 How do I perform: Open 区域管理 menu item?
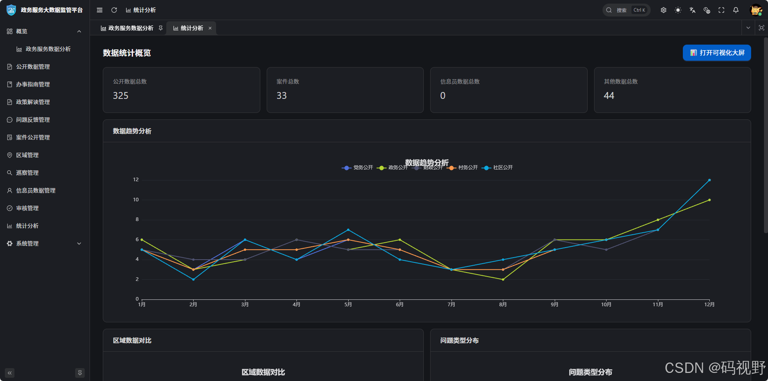45,155
